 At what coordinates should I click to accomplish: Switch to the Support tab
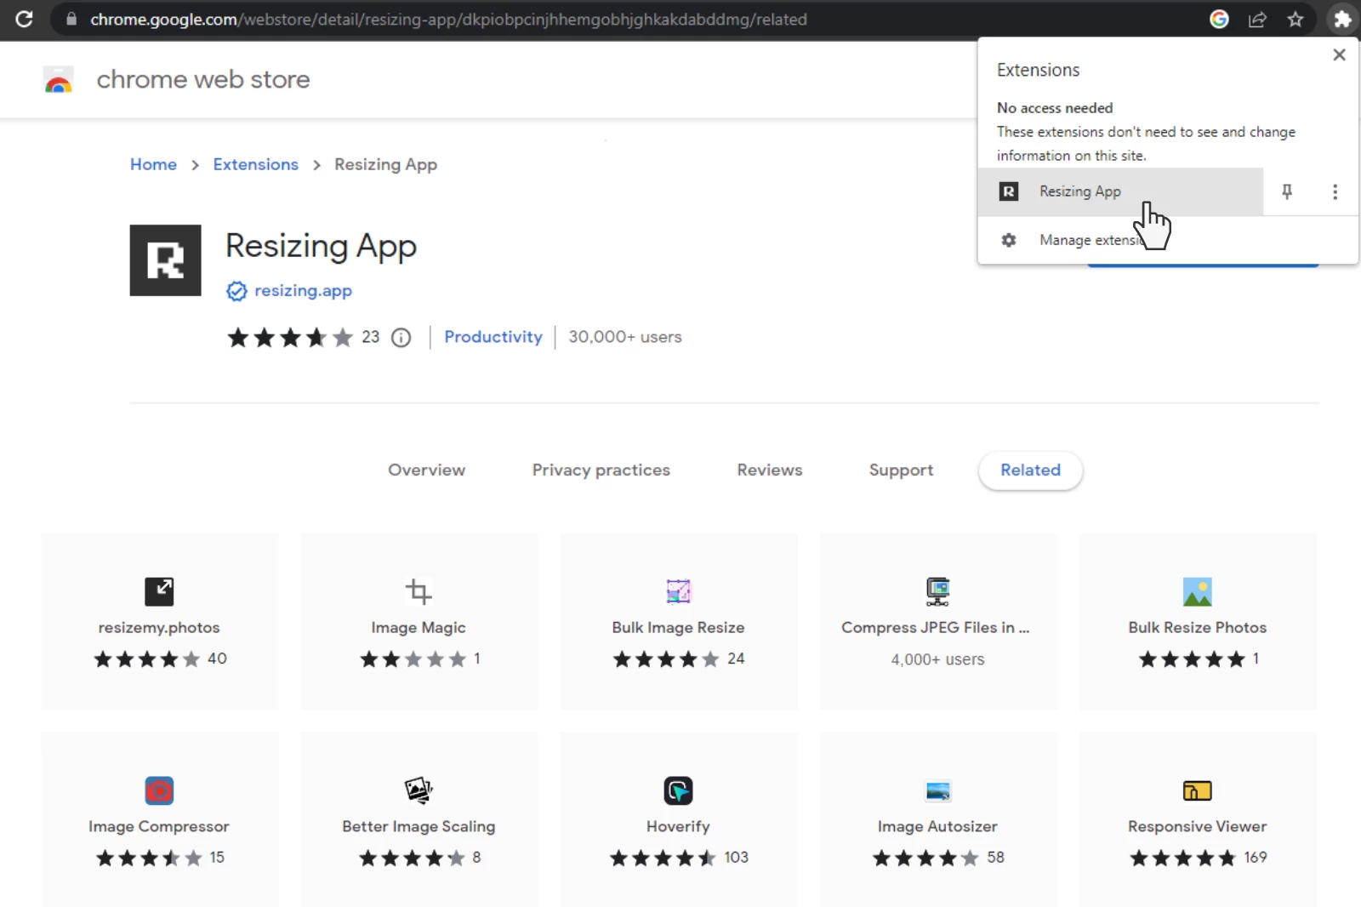pyautogui.click(x=901, y=470)
